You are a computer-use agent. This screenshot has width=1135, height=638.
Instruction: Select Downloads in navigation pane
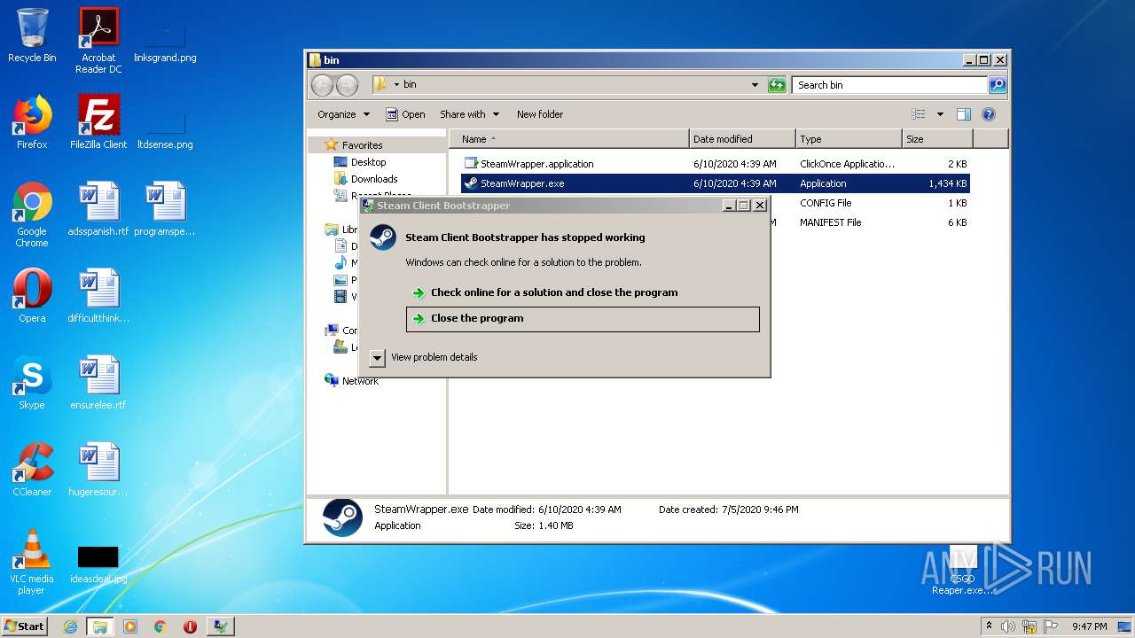[374, 179]
